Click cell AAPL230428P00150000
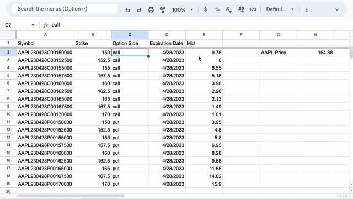Image resolution: width=353 pixels, height=199 pixels. pyautogui.click(x=45, y=122)
